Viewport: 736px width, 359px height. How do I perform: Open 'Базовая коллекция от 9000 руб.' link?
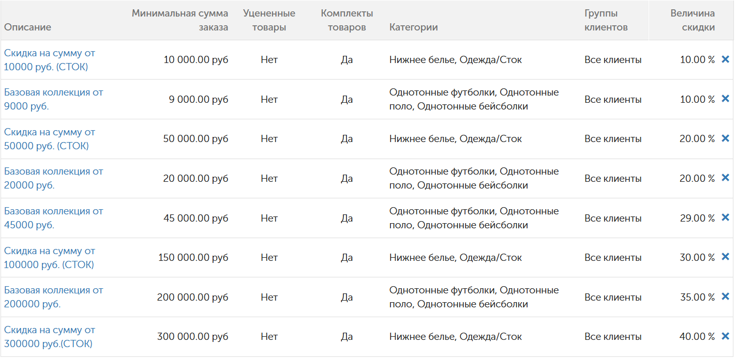[x=53, y=99]
